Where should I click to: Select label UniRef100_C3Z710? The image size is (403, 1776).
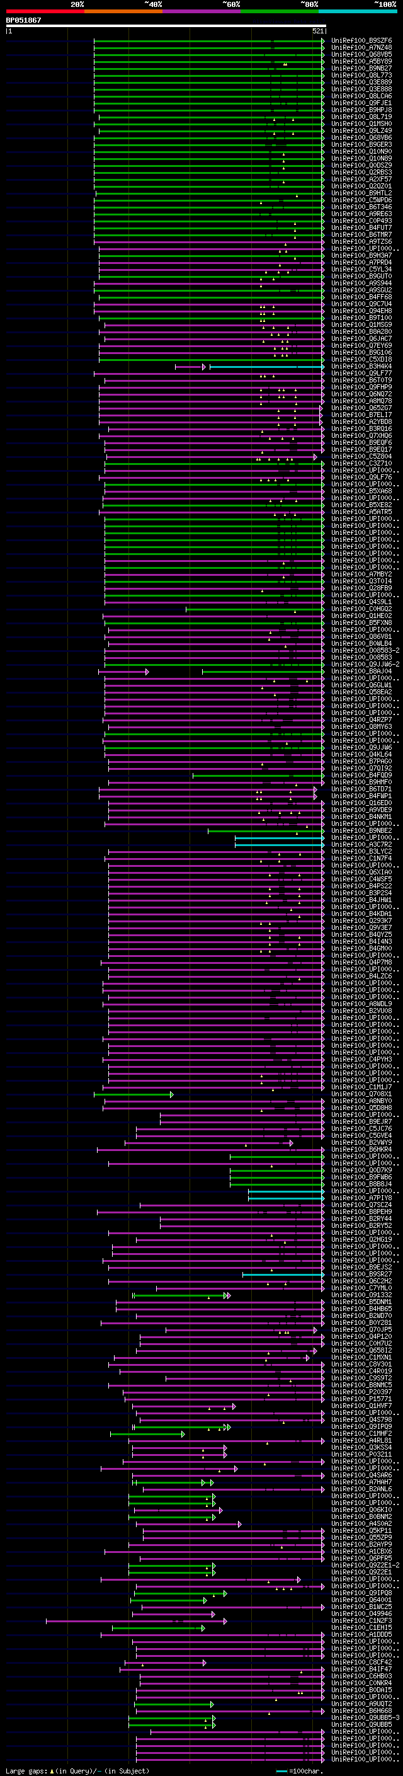pyautogui.click(x=361, y=463)
